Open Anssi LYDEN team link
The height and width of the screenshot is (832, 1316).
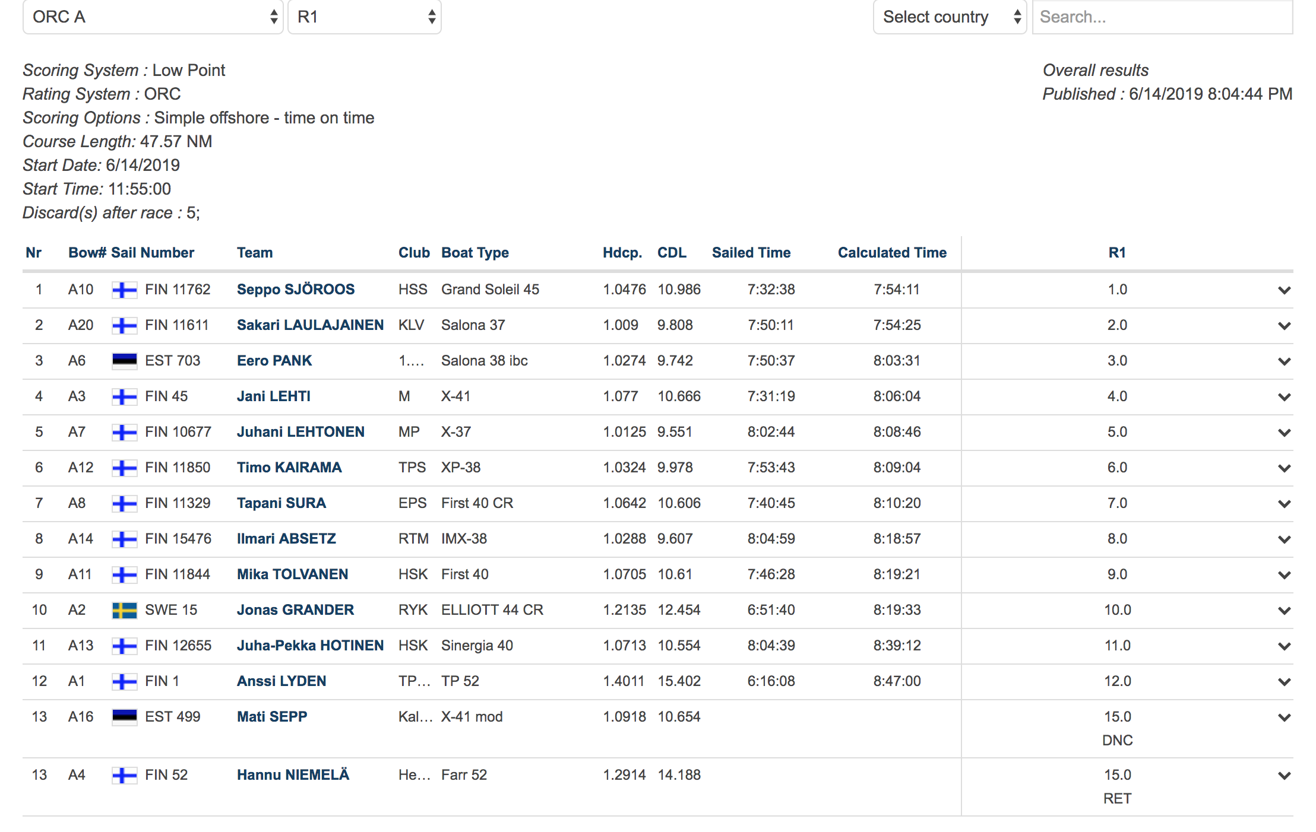(x=281, y=681)
